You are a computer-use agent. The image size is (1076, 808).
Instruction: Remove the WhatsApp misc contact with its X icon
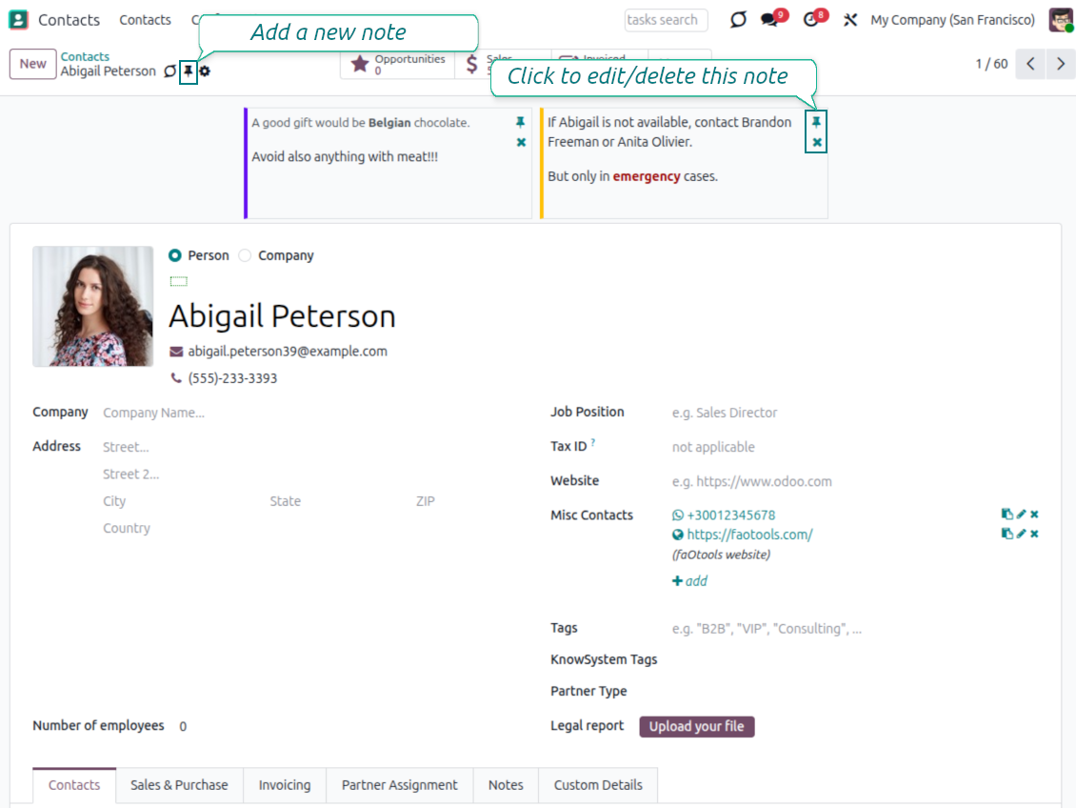tap(1034, 515)
